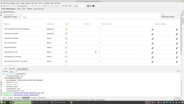This screenshot has height=104, width=184.
Task: Edit environment condition for BALANCE.GET_LIST
Action: pyautogui.click(x=177, y=53)
